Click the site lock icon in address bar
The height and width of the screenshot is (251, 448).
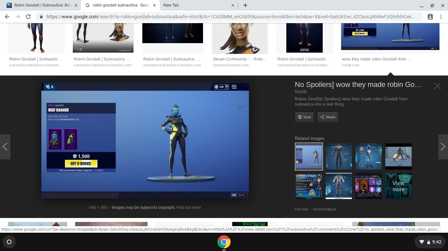[41, 17]
